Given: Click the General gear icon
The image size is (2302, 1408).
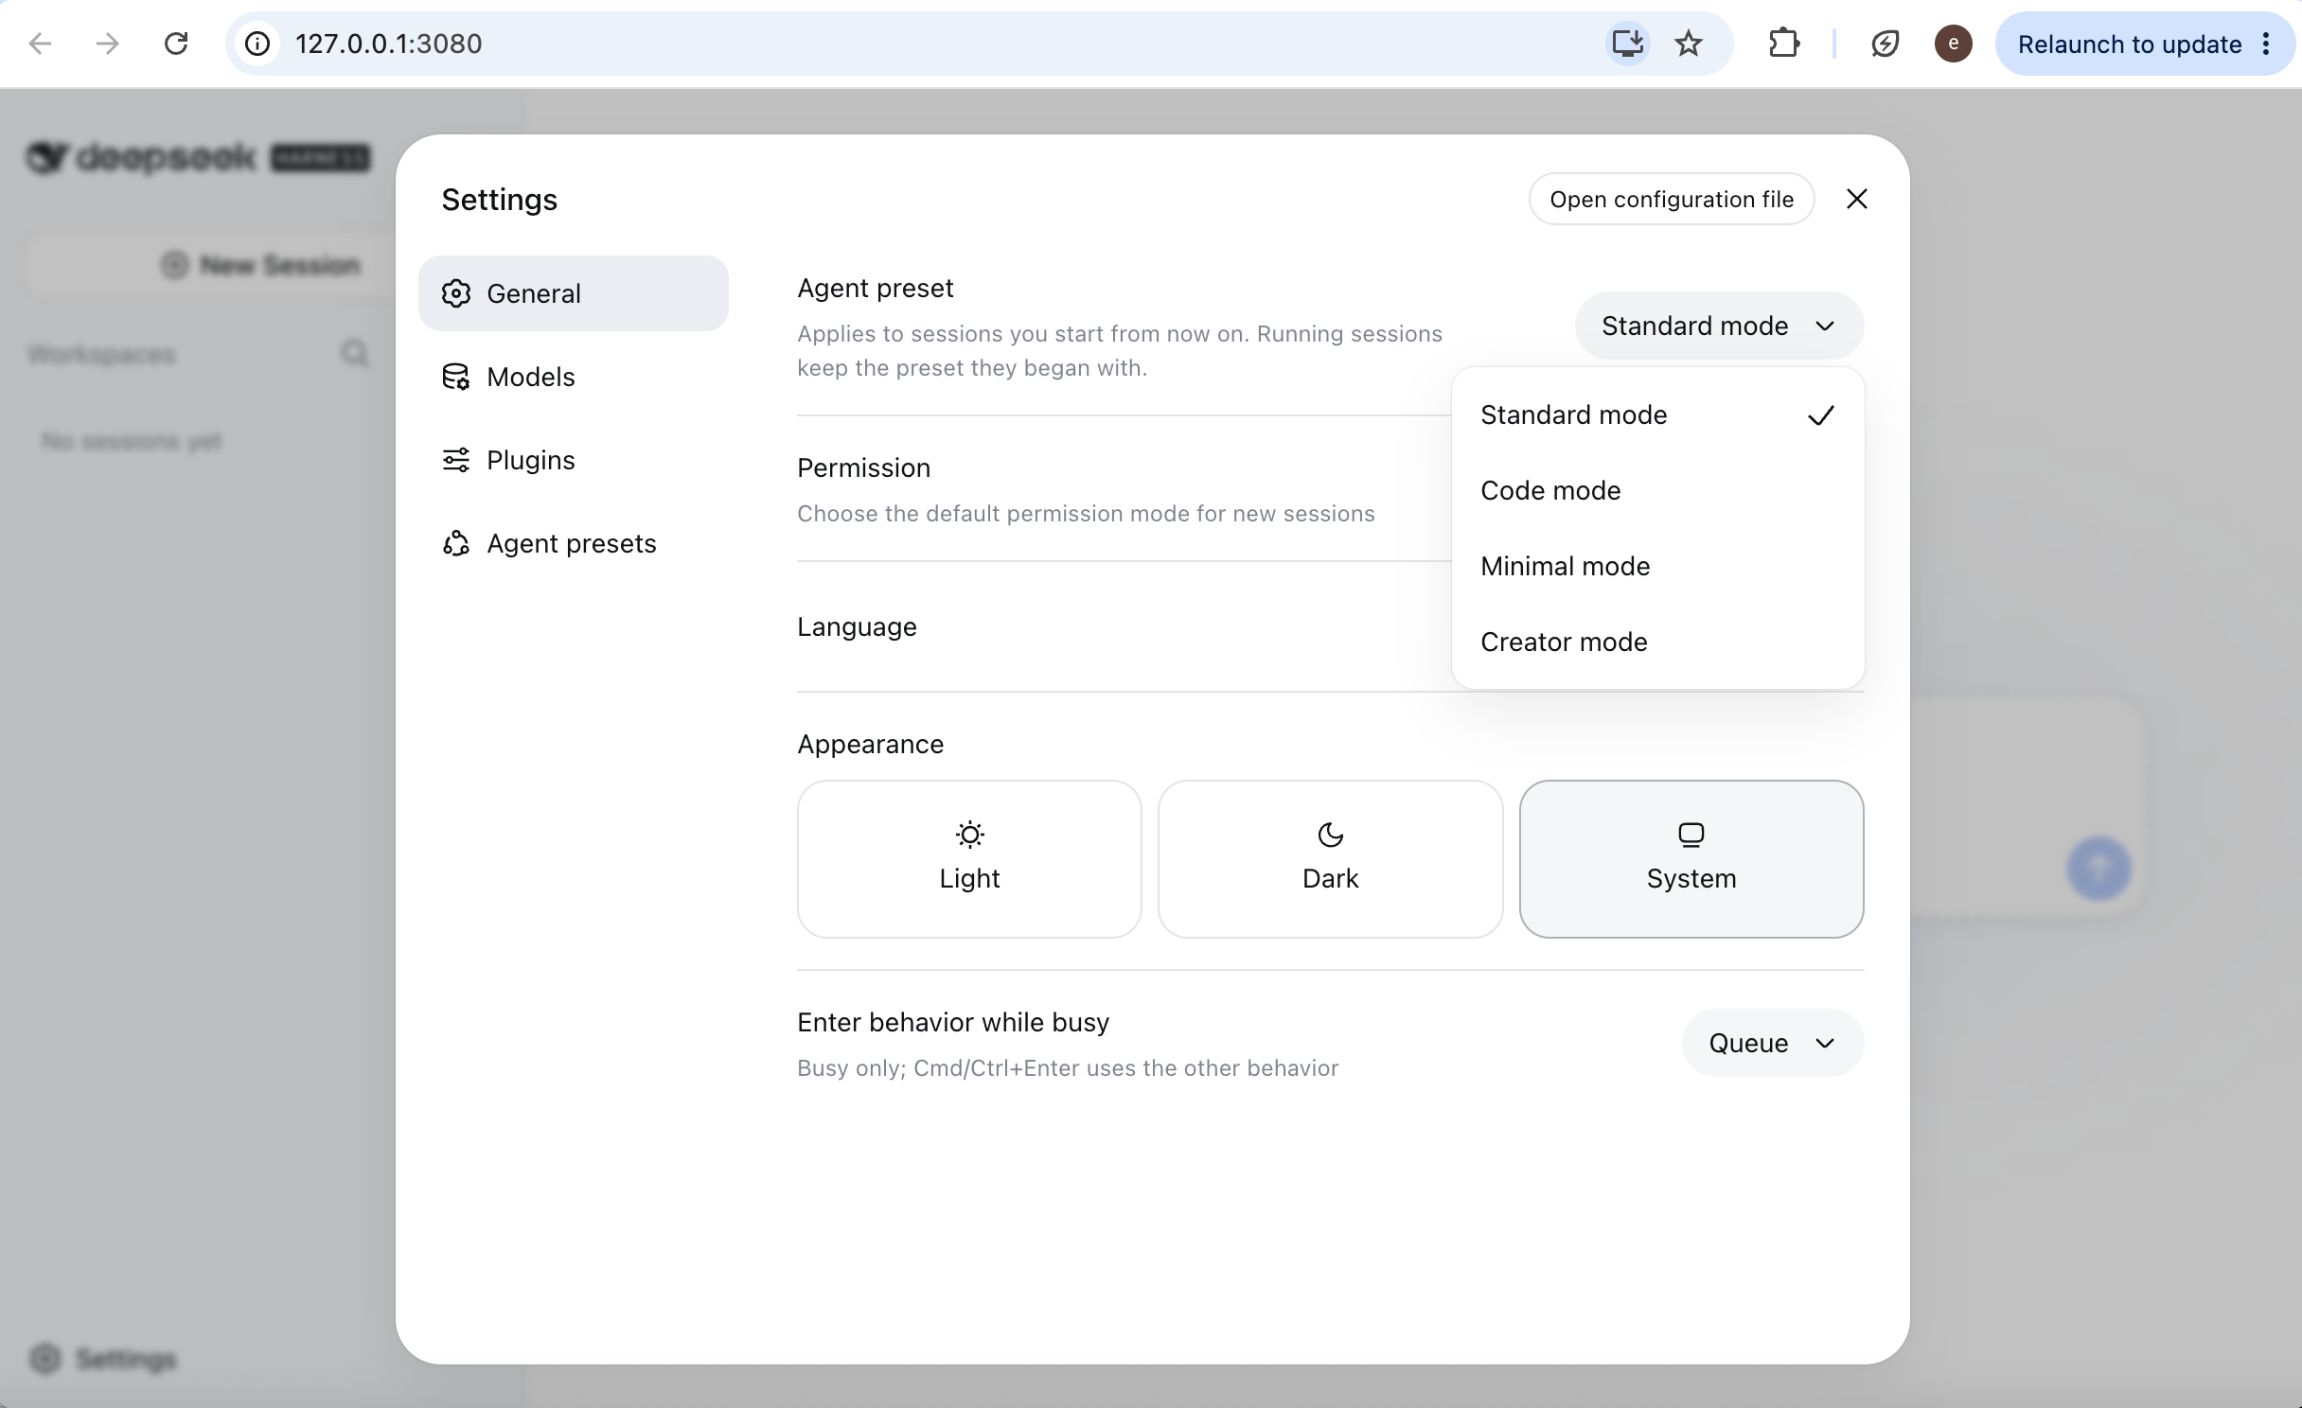Looking at the screenshot, I should pos(456,293).
